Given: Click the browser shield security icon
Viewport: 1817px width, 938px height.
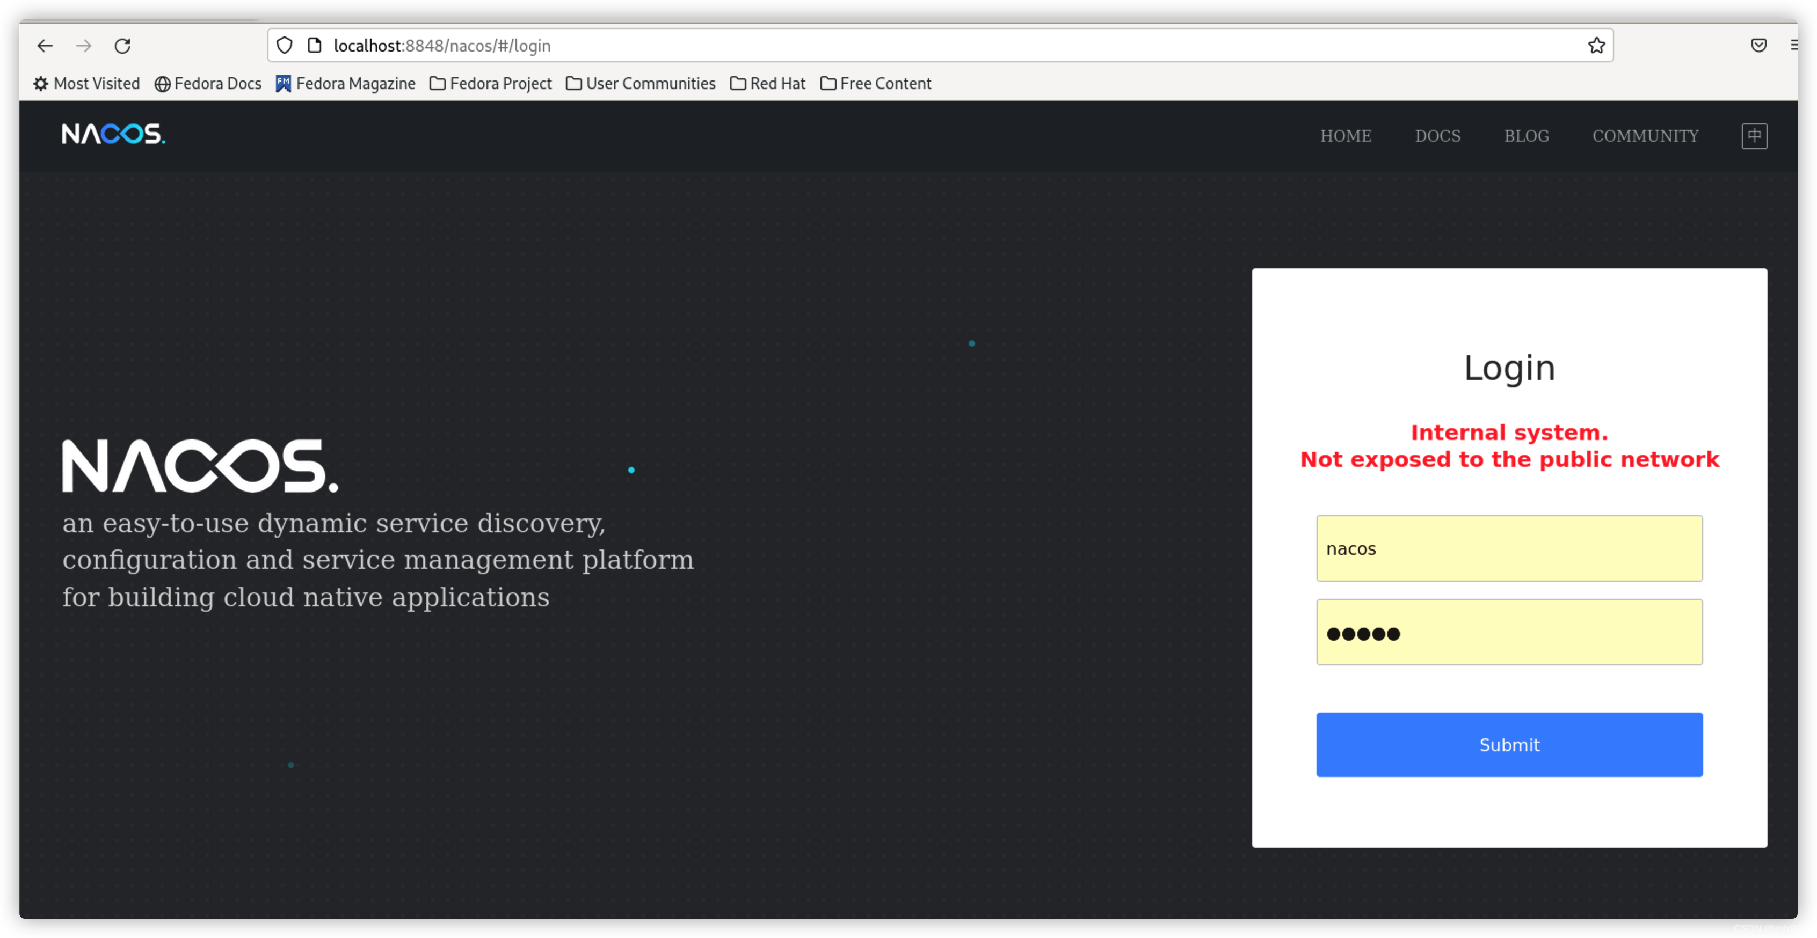Looking at the screenshot, I should (x=284, y=46).
